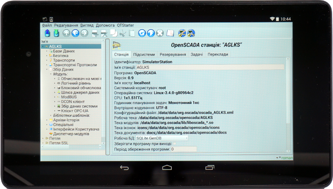Expand the 'Бази Даних' tree node
The width and height of the screenshot is (333, 189).
47,51
